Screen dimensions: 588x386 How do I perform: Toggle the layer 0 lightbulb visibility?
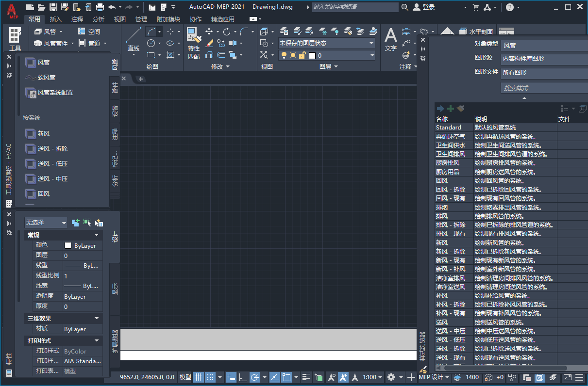[284, 55]
